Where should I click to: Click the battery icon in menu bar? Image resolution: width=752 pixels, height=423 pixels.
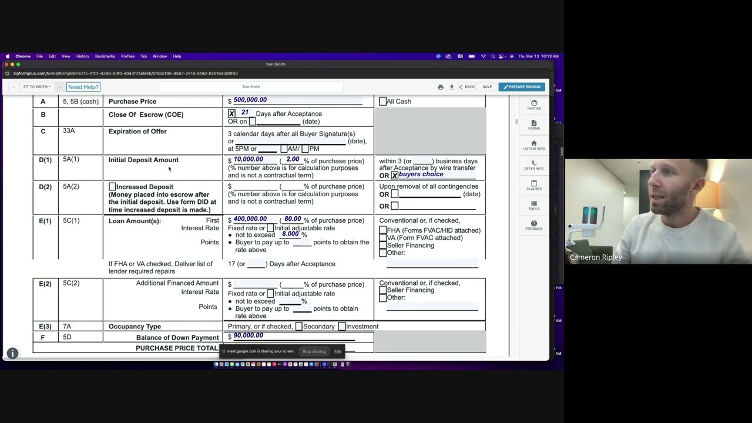[x=471, y=56]
